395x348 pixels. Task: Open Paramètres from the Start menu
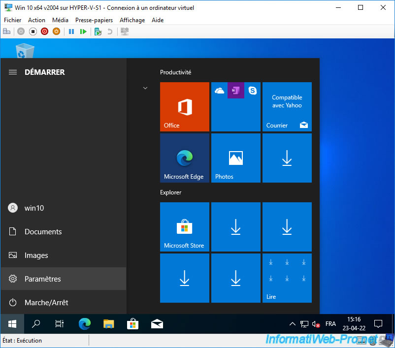click(x=64, y=279)
